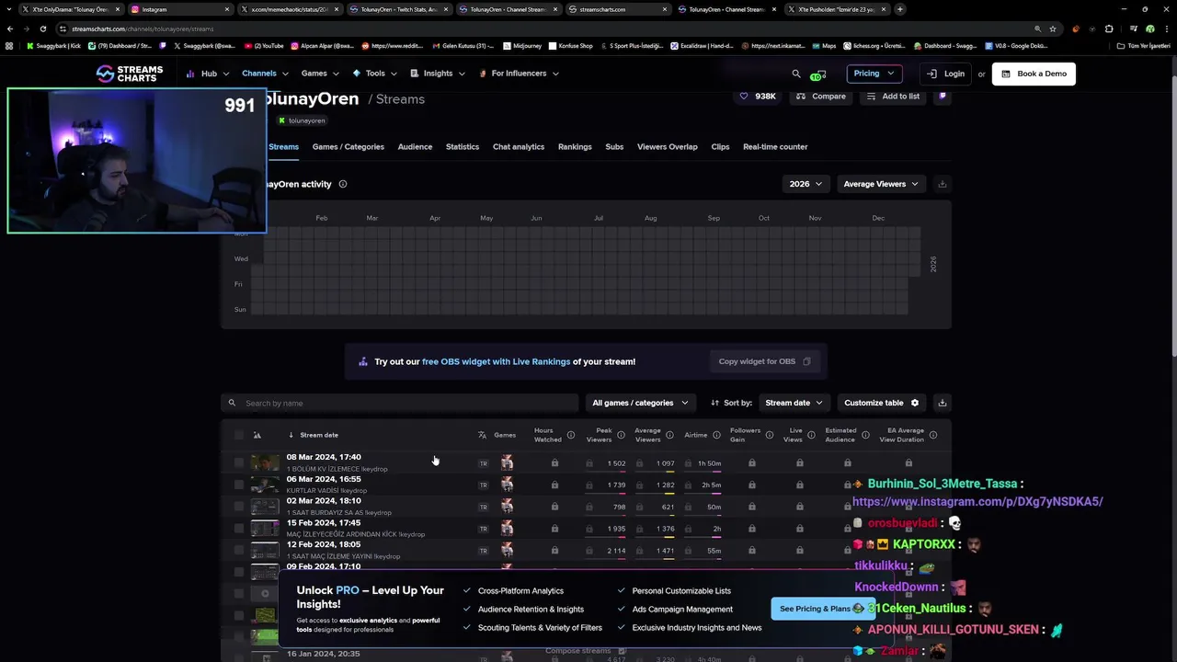Click the Compare button

[x=821, y=96]
